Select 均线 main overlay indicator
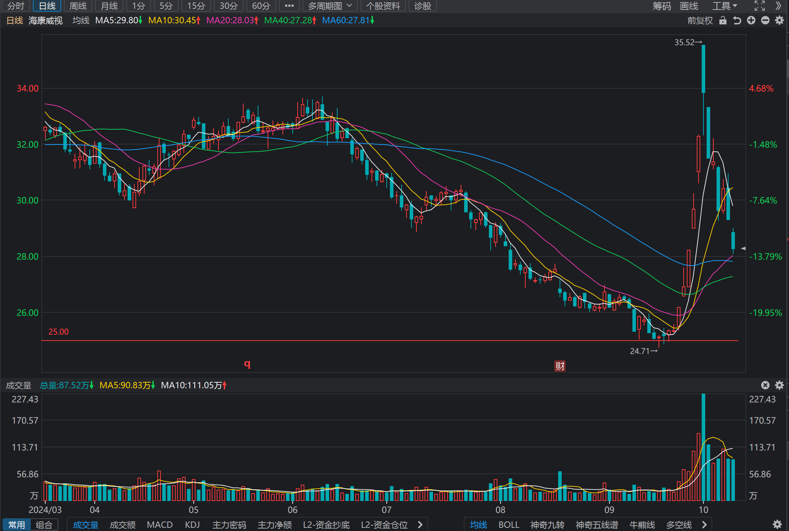The width and height of the screenshot is (789, 531). 478,525
